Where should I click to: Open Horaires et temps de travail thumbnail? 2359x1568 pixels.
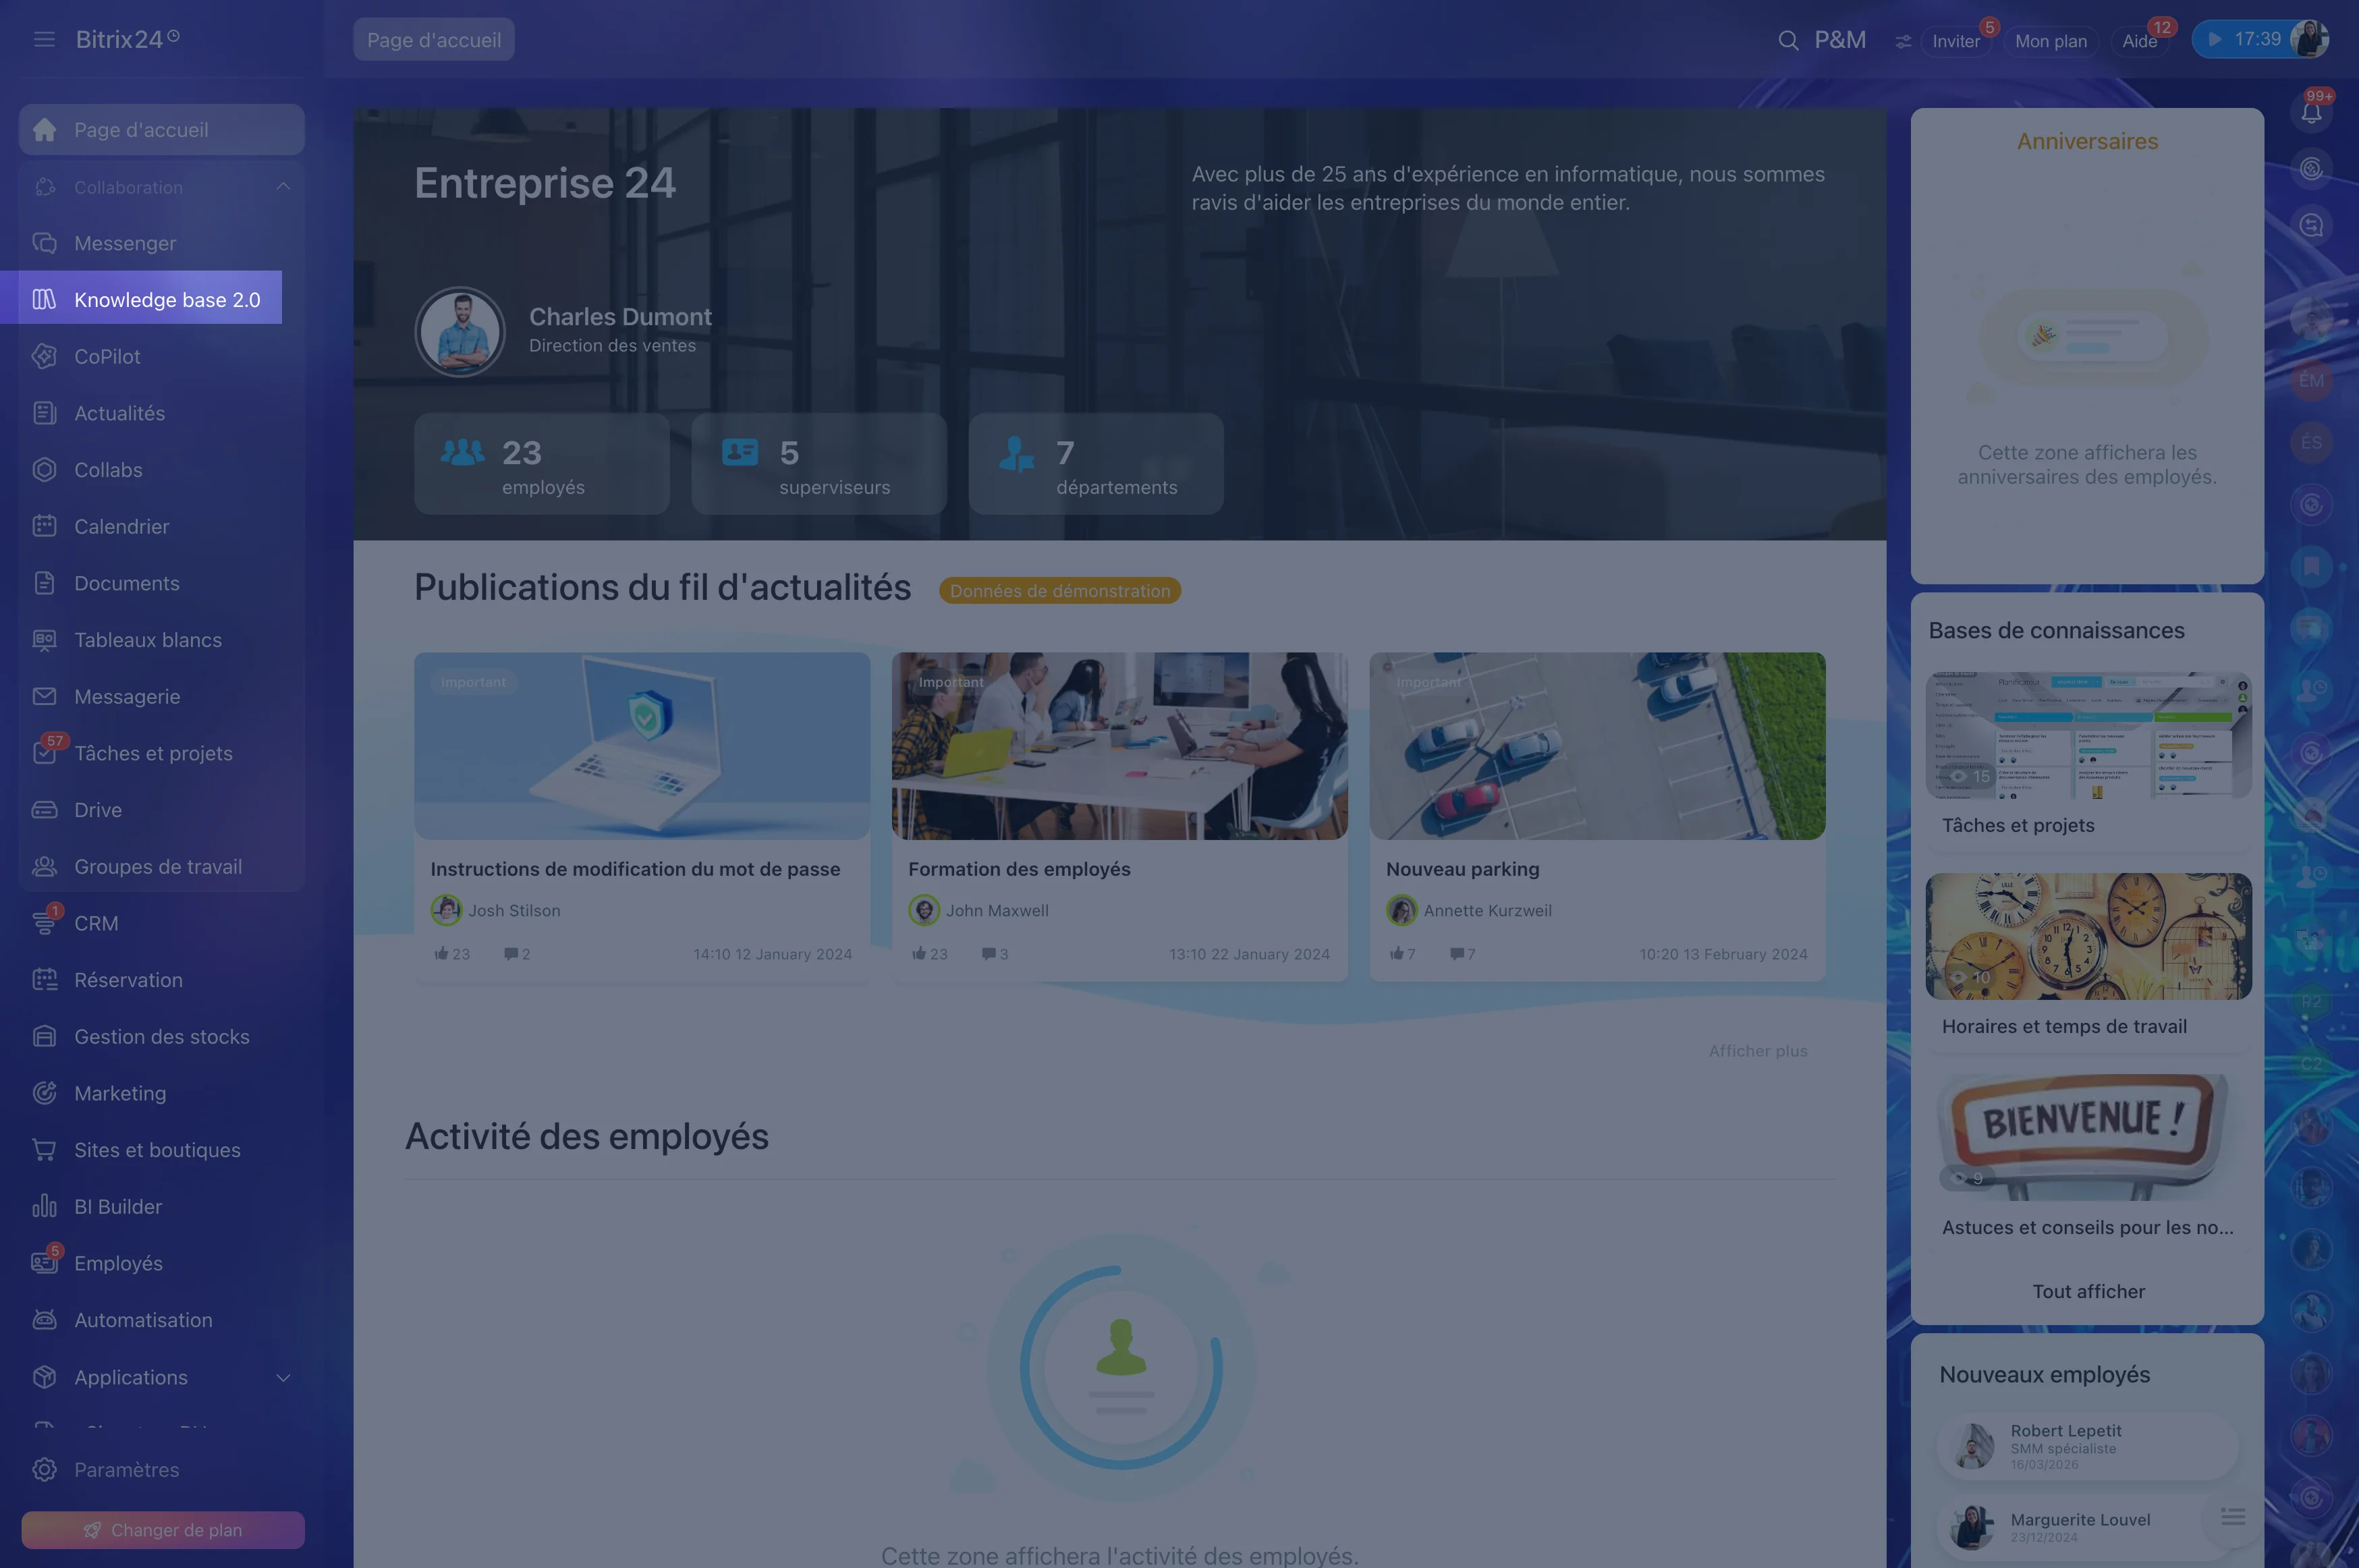point(2088,936)
